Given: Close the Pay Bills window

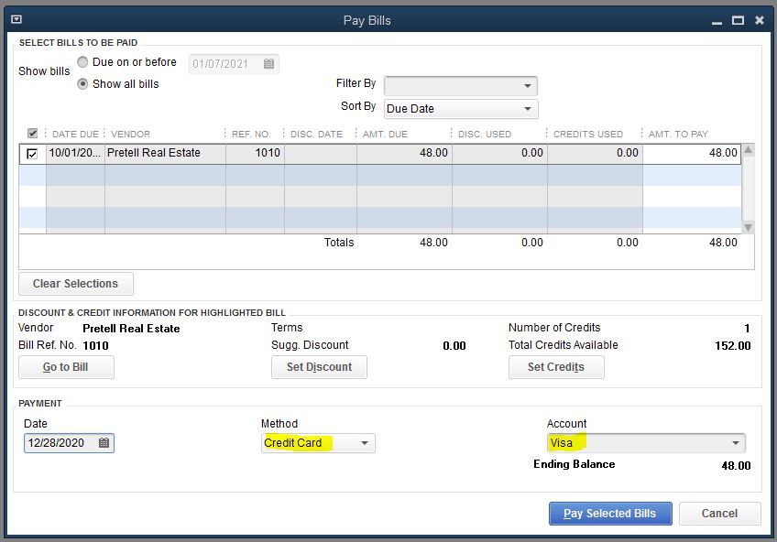Looking at the screenshot, I should click(759, 19).
